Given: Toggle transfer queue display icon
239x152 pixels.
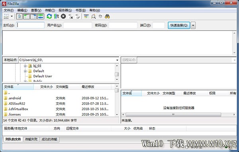Looking at the screenshot, I should (41, 16).
